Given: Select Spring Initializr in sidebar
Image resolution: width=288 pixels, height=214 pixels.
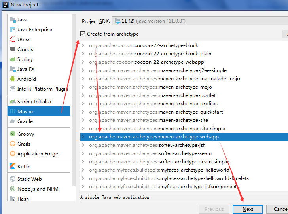Looking at the screenshot, I should click(x=39, y=101).
